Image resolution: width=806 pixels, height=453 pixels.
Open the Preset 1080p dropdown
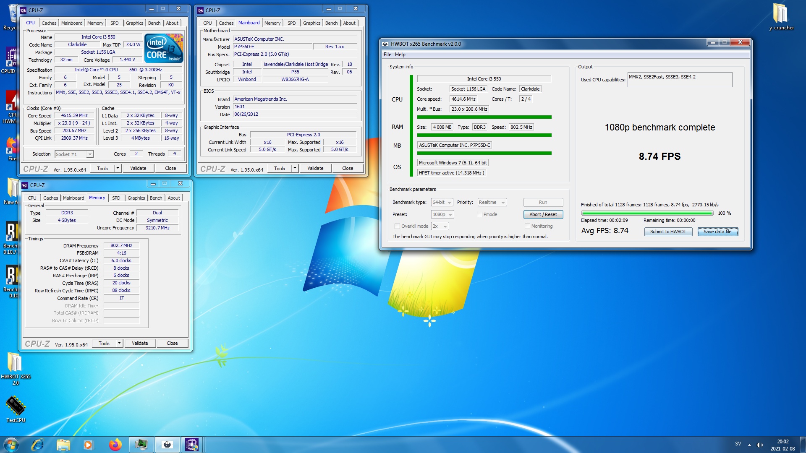tap(442, 214)
